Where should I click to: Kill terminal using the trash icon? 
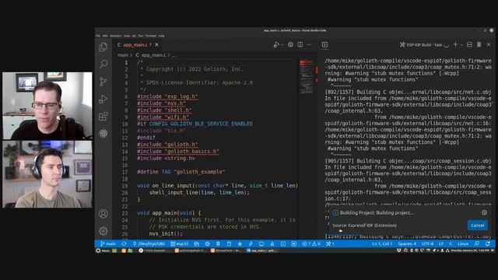(479, 45)
